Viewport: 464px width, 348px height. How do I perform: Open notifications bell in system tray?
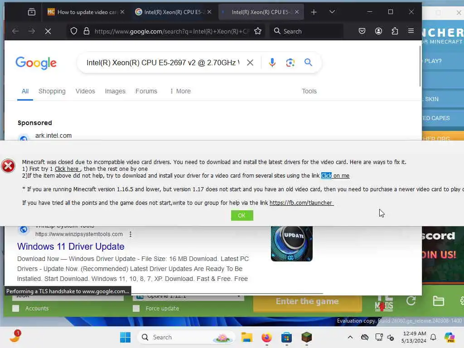433,337
